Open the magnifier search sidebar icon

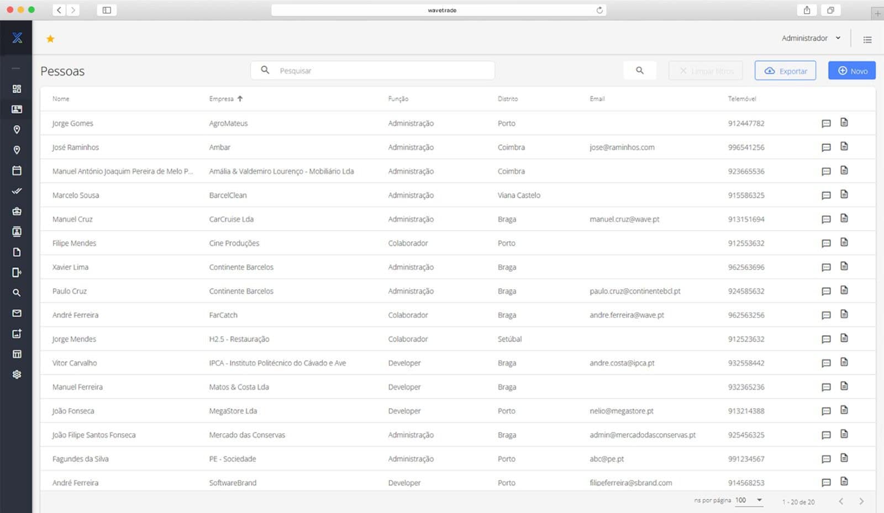[x=17, y=293]
